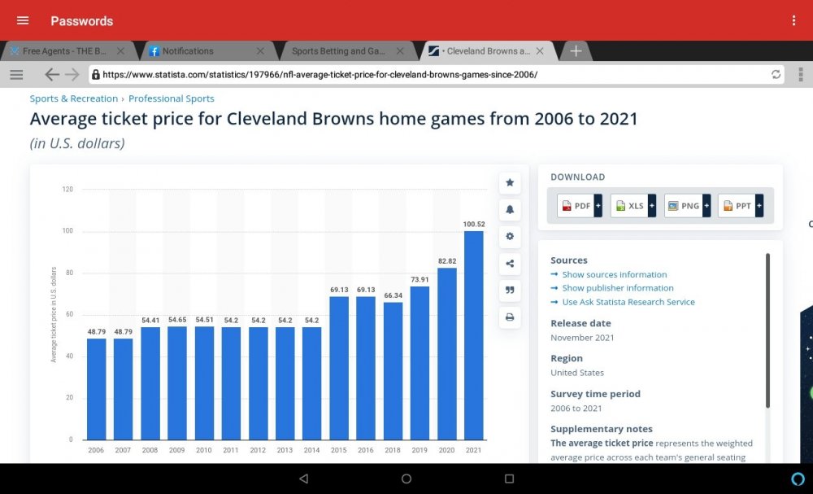
Task: Click the sidebar panel vertical scrollbar
Action: pyautogui.click(x=767, y=330)
